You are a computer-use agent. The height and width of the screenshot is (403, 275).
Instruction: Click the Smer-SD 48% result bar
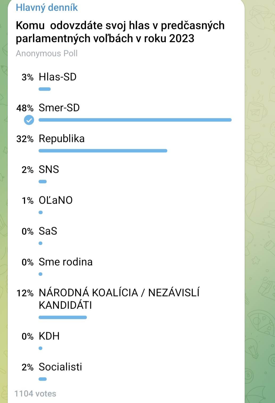[x=135, y=120]
